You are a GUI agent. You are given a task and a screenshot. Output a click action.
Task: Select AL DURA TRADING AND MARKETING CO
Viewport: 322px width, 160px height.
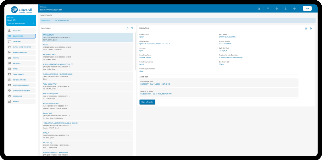[87, 67]
